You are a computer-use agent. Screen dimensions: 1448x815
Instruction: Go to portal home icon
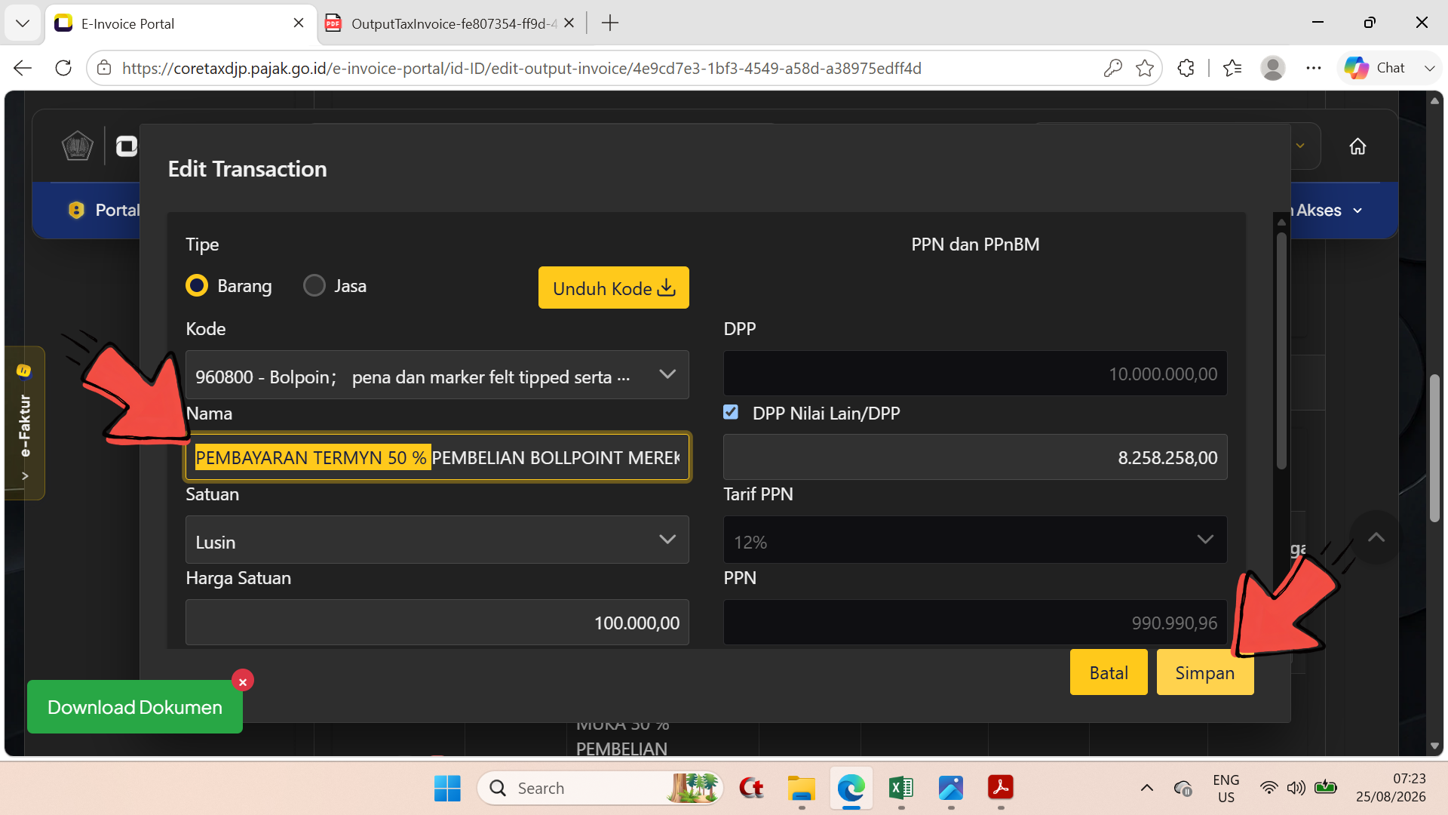click(1357, 146)
